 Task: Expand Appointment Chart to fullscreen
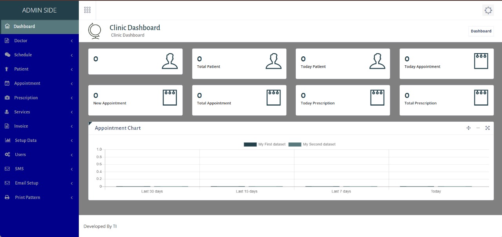pyautogui.click(x=487, y=128)
